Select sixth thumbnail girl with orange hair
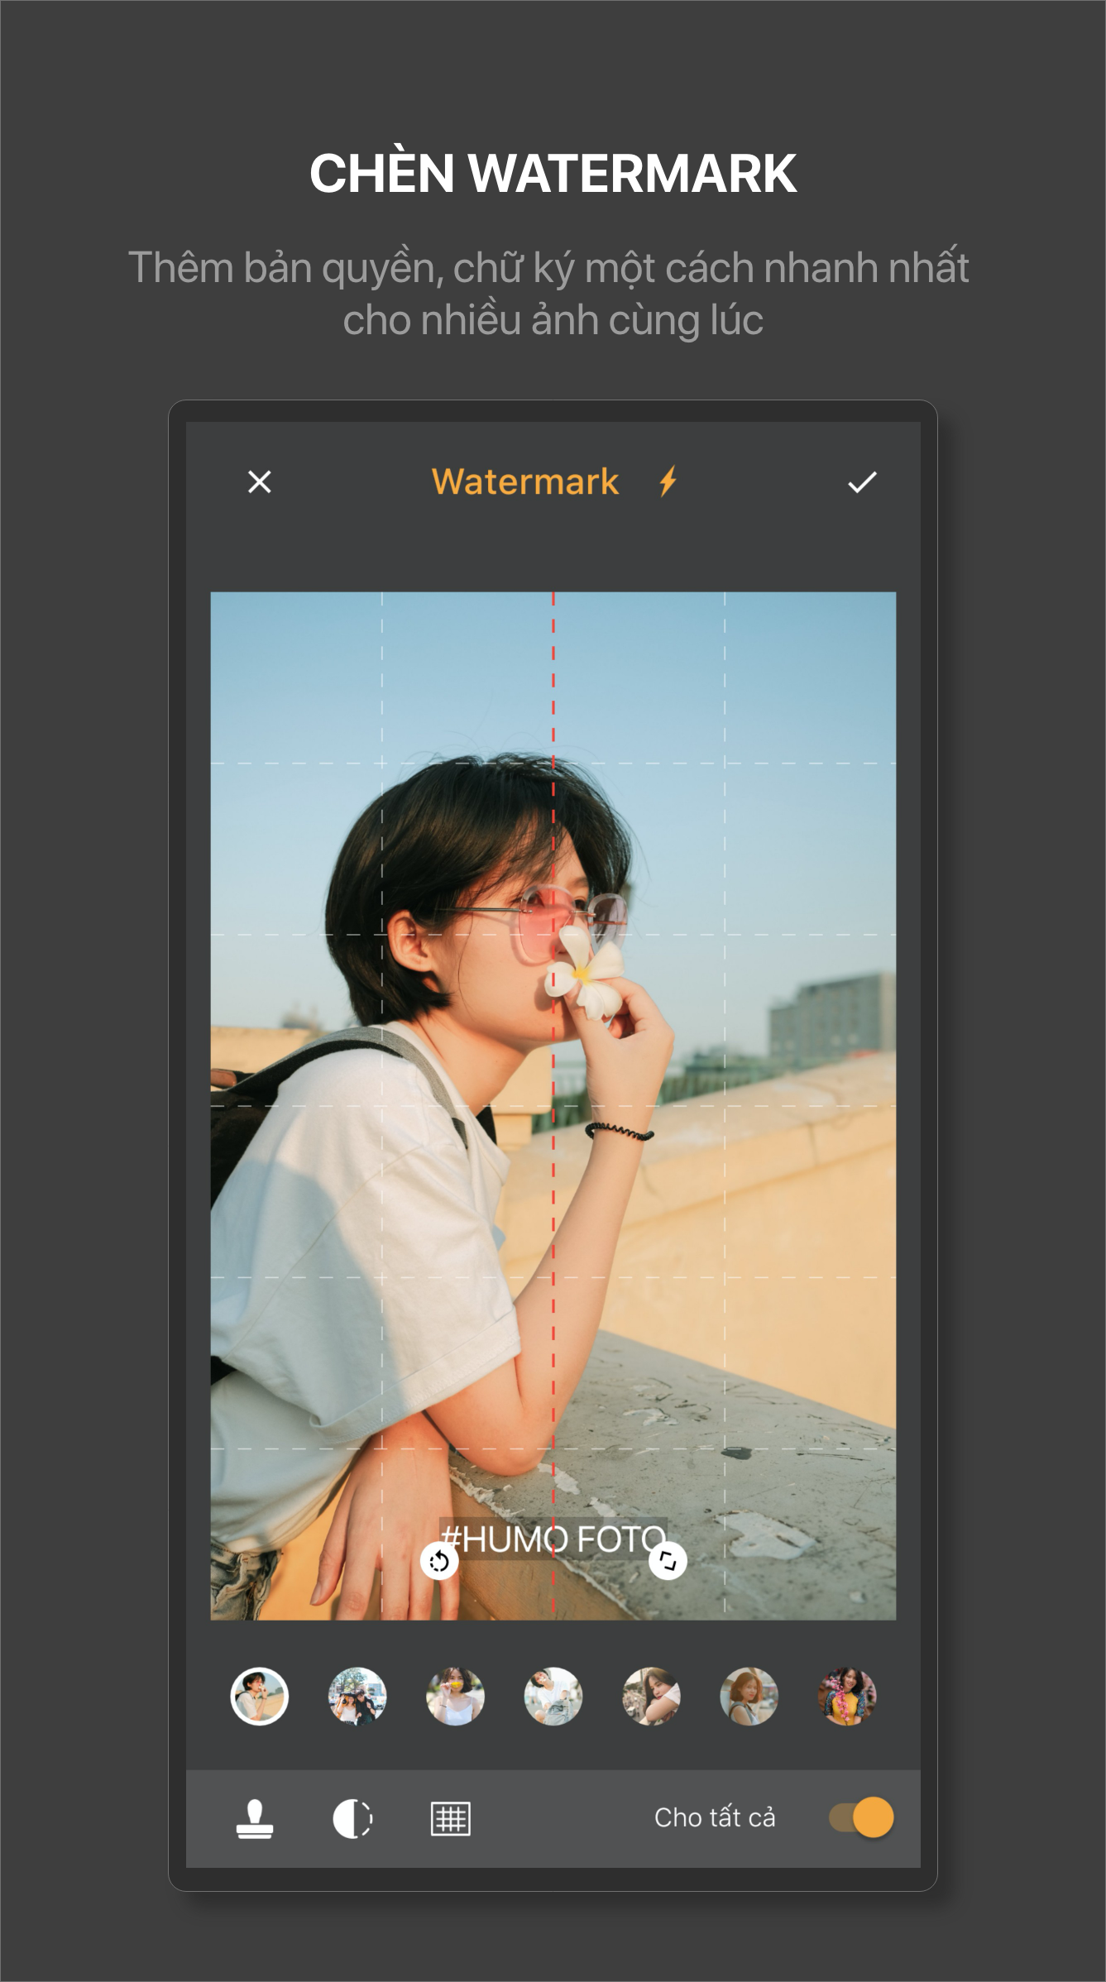The width and height of the screenshot is (1106, 1982). pos(749,1697)
